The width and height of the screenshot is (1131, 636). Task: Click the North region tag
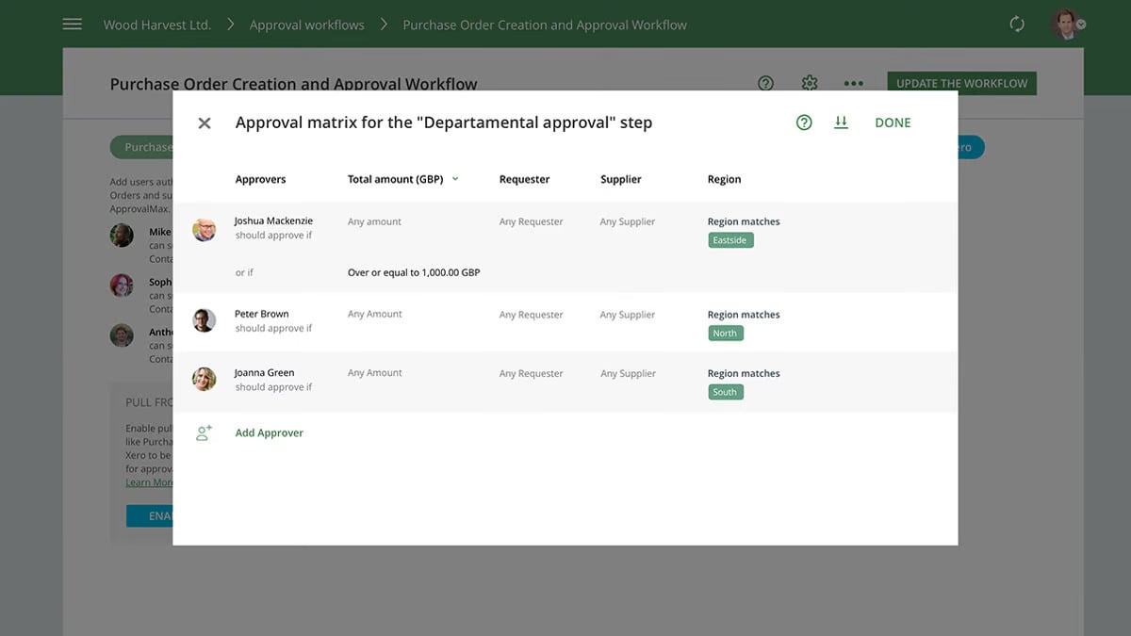point(725,334)
